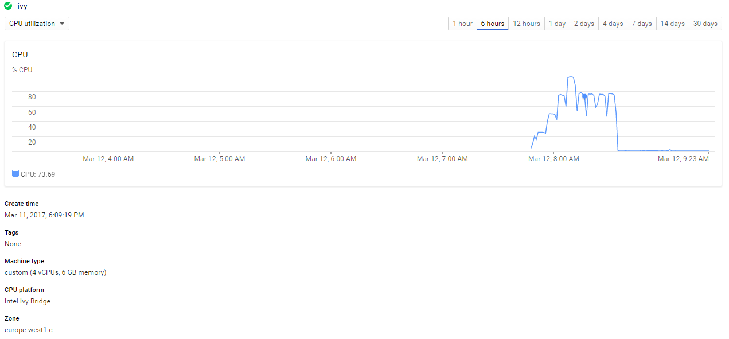The width and height of the screenshot is (729, 339).
Task: View the 30 days time range
Action: [705, 24]
